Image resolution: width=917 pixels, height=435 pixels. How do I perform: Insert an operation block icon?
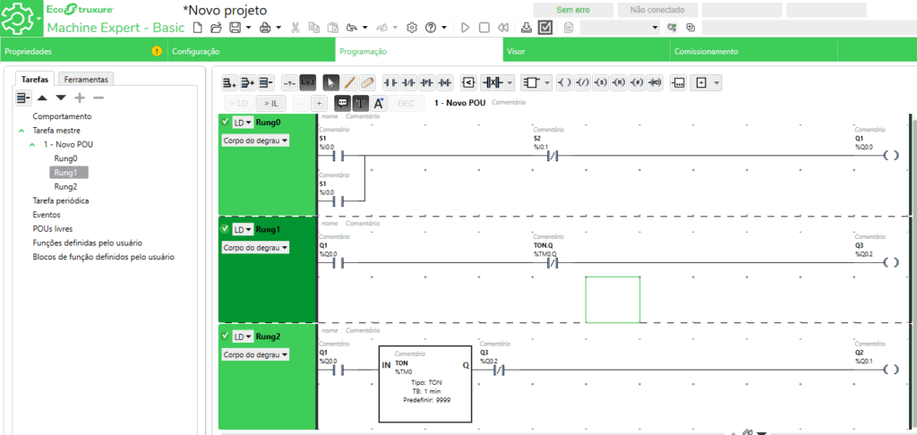(x=679, y=83)
